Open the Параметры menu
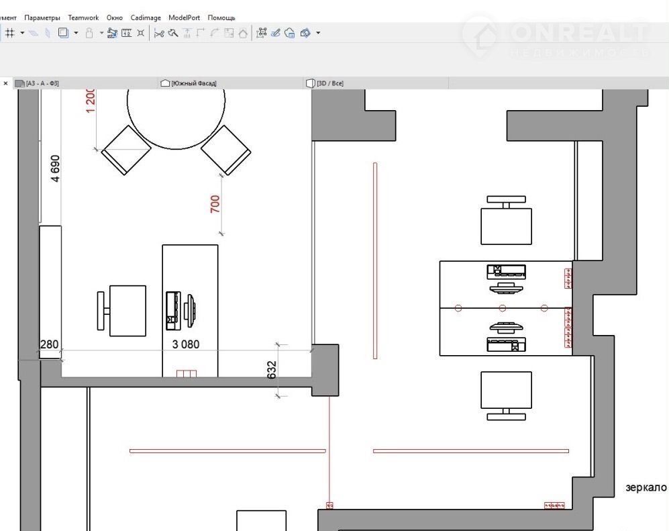The height and width of the screenshot is (531, 669). (x=42, y=17)
